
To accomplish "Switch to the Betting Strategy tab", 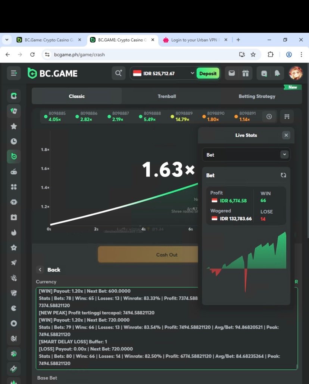I will click(257, 96).
